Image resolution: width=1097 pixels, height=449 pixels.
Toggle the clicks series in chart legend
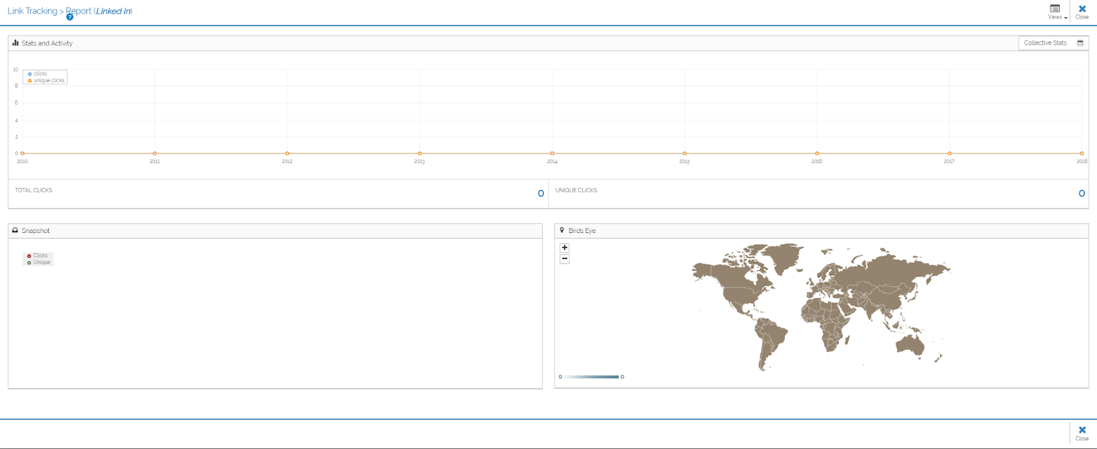coord(38,73)
